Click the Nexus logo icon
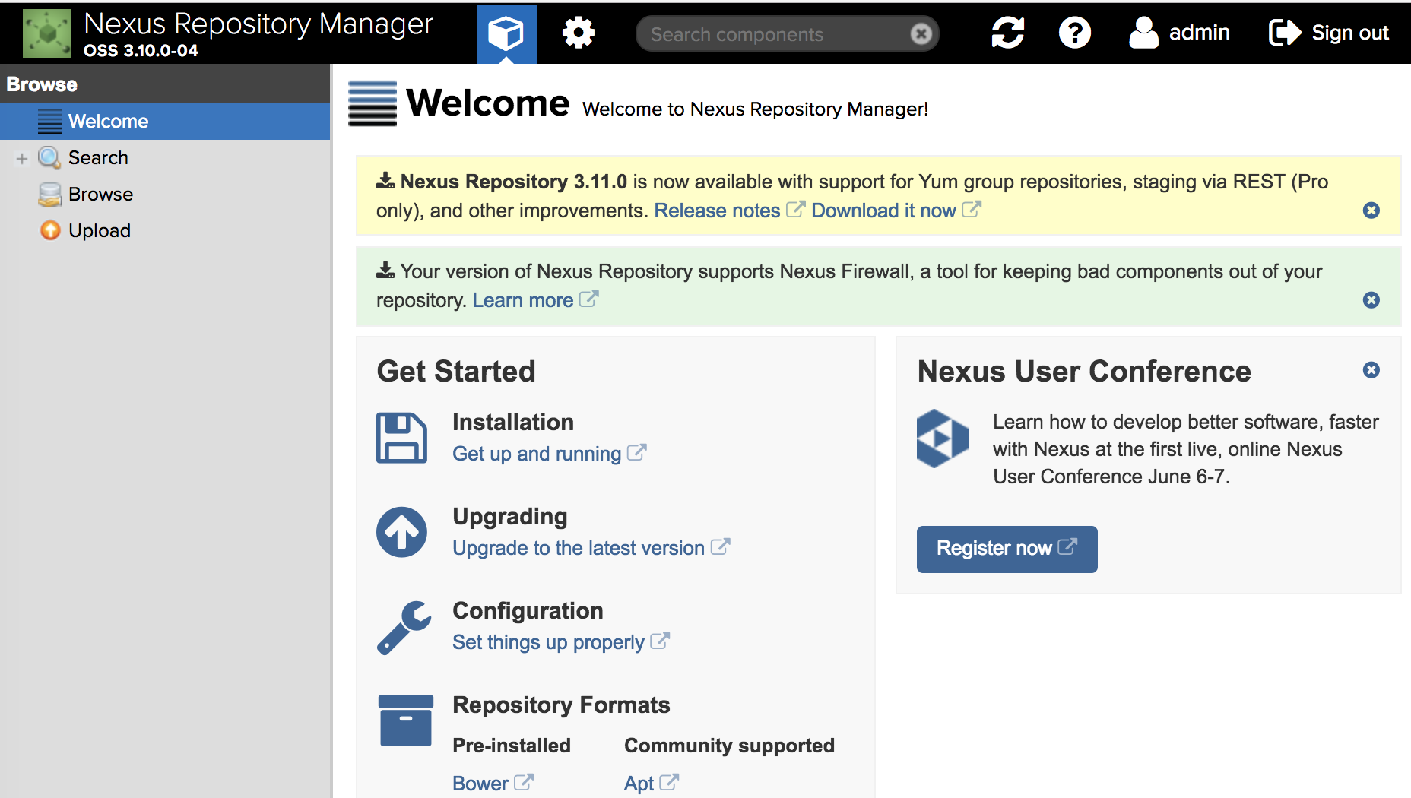 pyautogui.click(x=47, y=33)
